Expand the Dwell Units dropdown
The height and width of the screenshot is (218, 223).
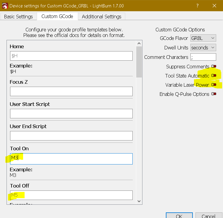203,48
